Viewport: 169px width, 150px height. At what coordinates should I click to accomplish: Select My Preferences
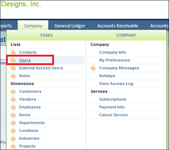pos(115,60)
